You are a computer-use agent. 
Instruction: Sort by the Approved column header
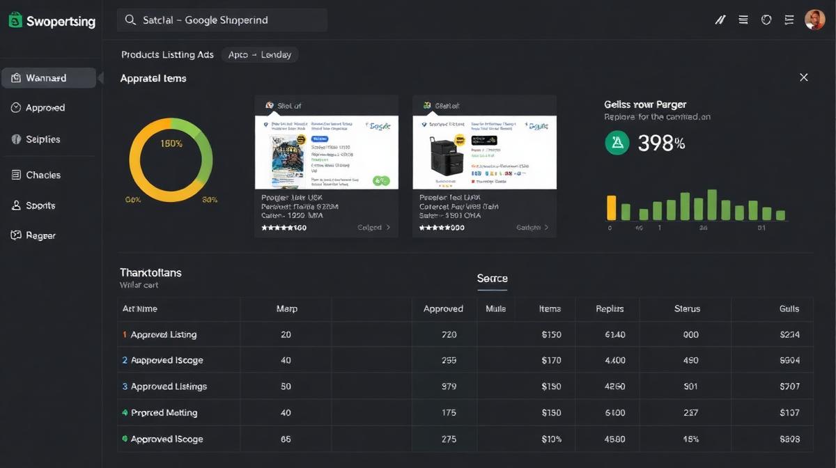(x=443, y=309)
